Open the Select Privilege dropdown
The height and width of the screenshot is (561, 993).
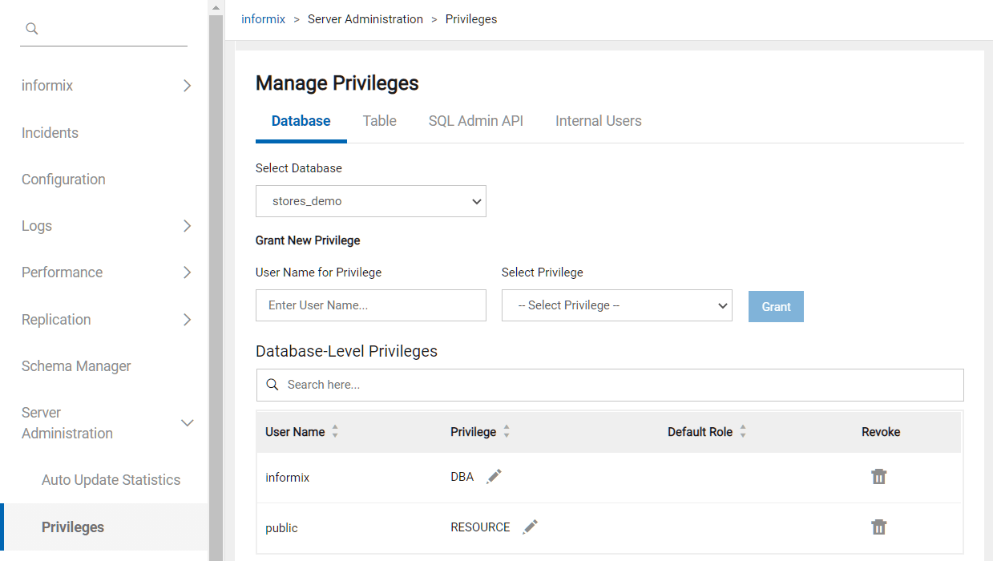pyautogui.click(x=616, y=305)
